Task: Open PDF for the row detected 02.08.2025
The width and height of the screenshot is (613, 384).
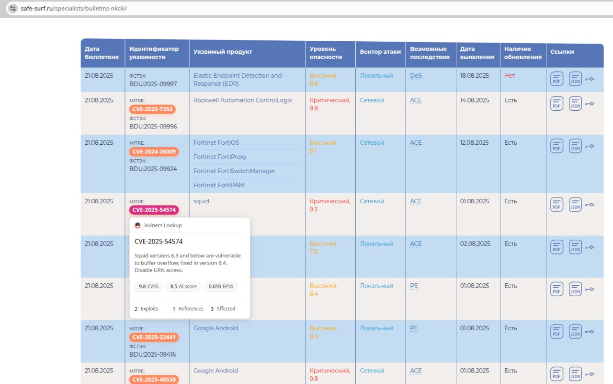Action: (556, 247)
